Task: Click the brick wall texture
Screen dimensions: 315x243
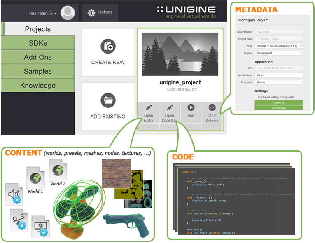Action: [x=117, y=173]
